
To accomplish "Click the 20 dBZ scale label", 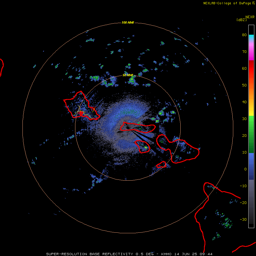I will [244, 135].
